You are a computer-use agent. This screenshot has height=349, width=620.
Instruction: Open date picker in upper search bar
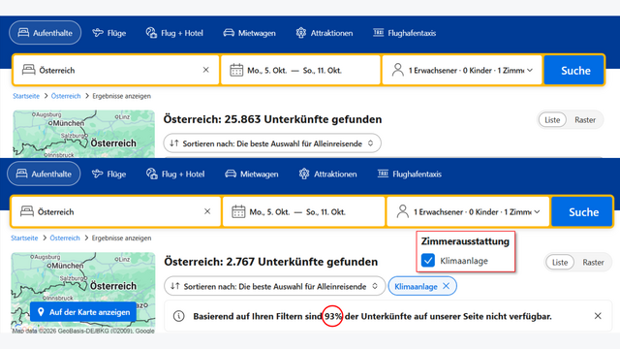click(300, 70)
